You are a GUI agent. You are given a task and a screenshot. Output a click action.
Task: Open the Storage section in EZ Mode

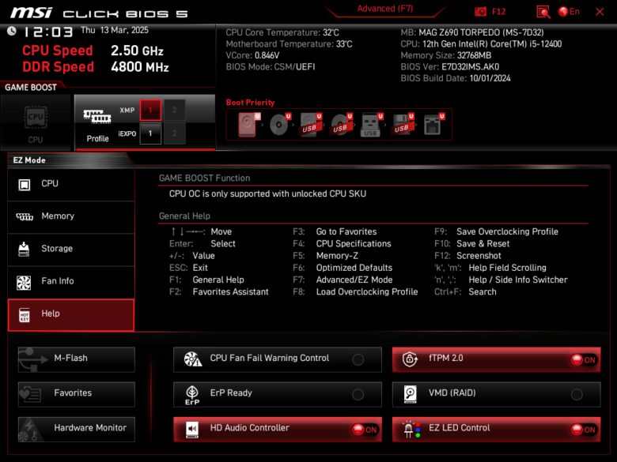click(71, 250)
